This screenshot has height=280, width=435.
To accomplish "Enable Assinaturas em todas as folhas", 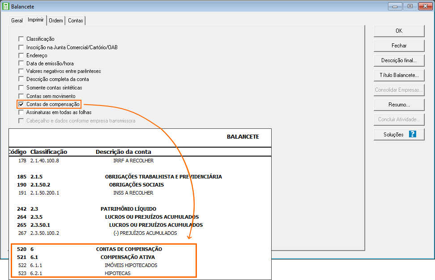I will (21, 112).
